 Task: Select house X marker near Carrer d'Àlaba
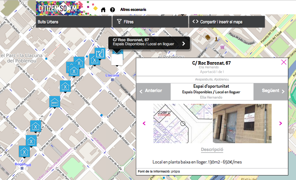pyautogui.click(x=36, y=126)
